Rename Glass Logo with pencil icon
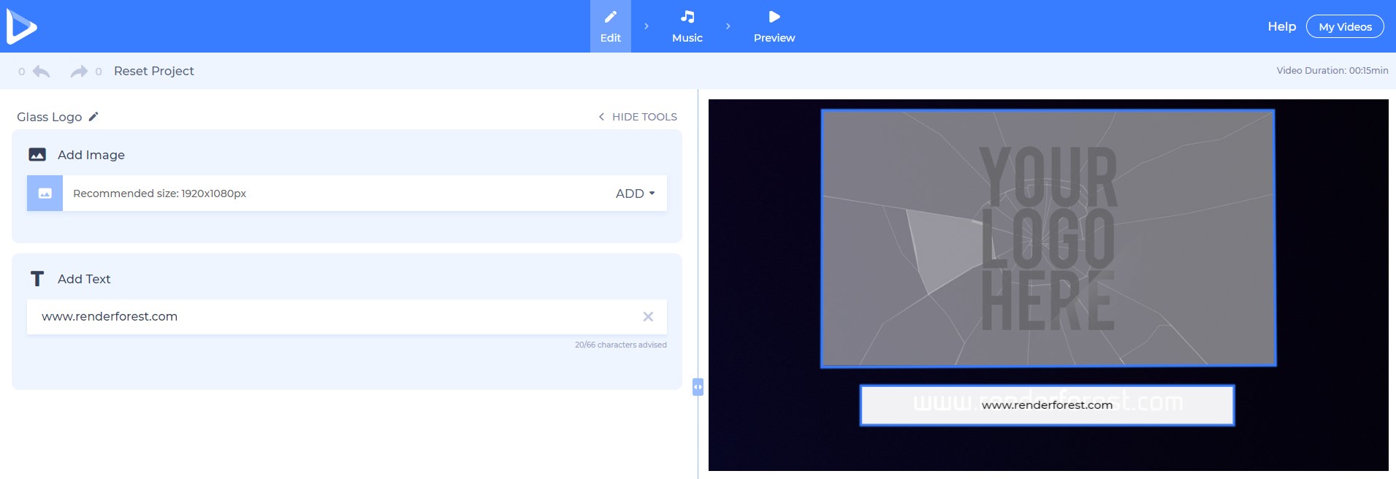Image resolution: width=1396 pixels, height=479 pixels. 94,116
